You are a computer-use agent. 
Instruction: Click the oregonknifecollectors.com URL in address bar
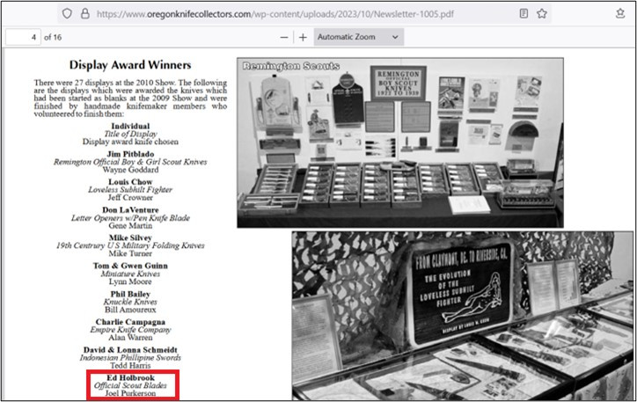point(275,14)
